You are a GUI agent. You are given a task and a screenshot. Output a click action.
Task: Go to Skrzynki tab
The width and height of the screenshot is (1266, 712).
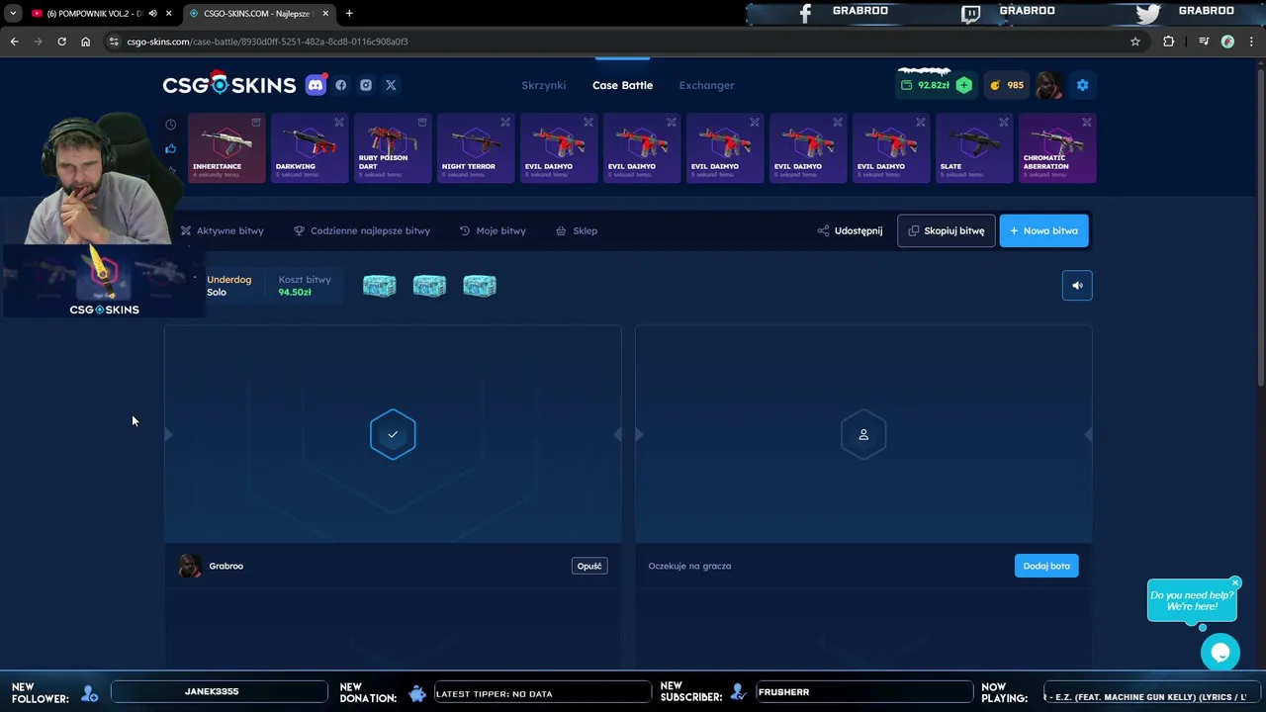click(x=544, y=85)
